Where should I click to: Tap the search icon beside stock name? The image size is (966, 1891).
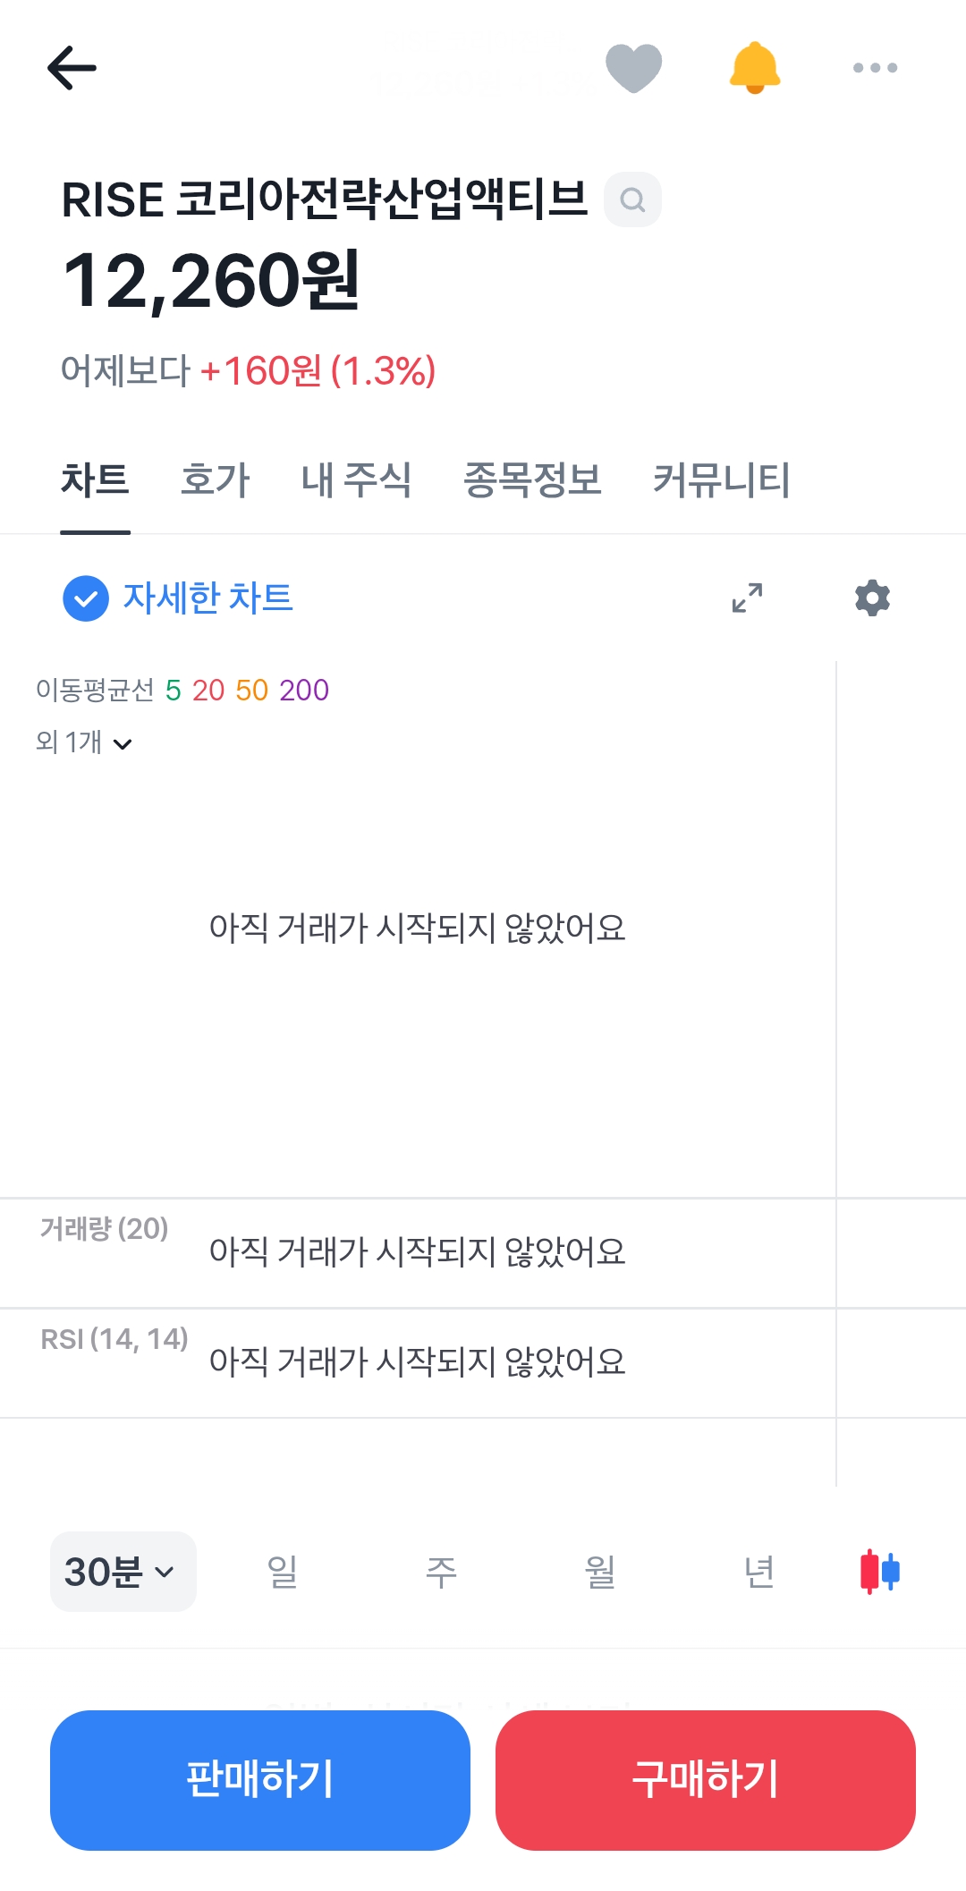(x=632, y=199)
